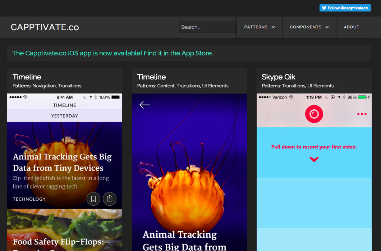Click the Twitter bird icon in the Follow button
The width and height of the screenshot is (381, 251).
click(x=324, y=8)
